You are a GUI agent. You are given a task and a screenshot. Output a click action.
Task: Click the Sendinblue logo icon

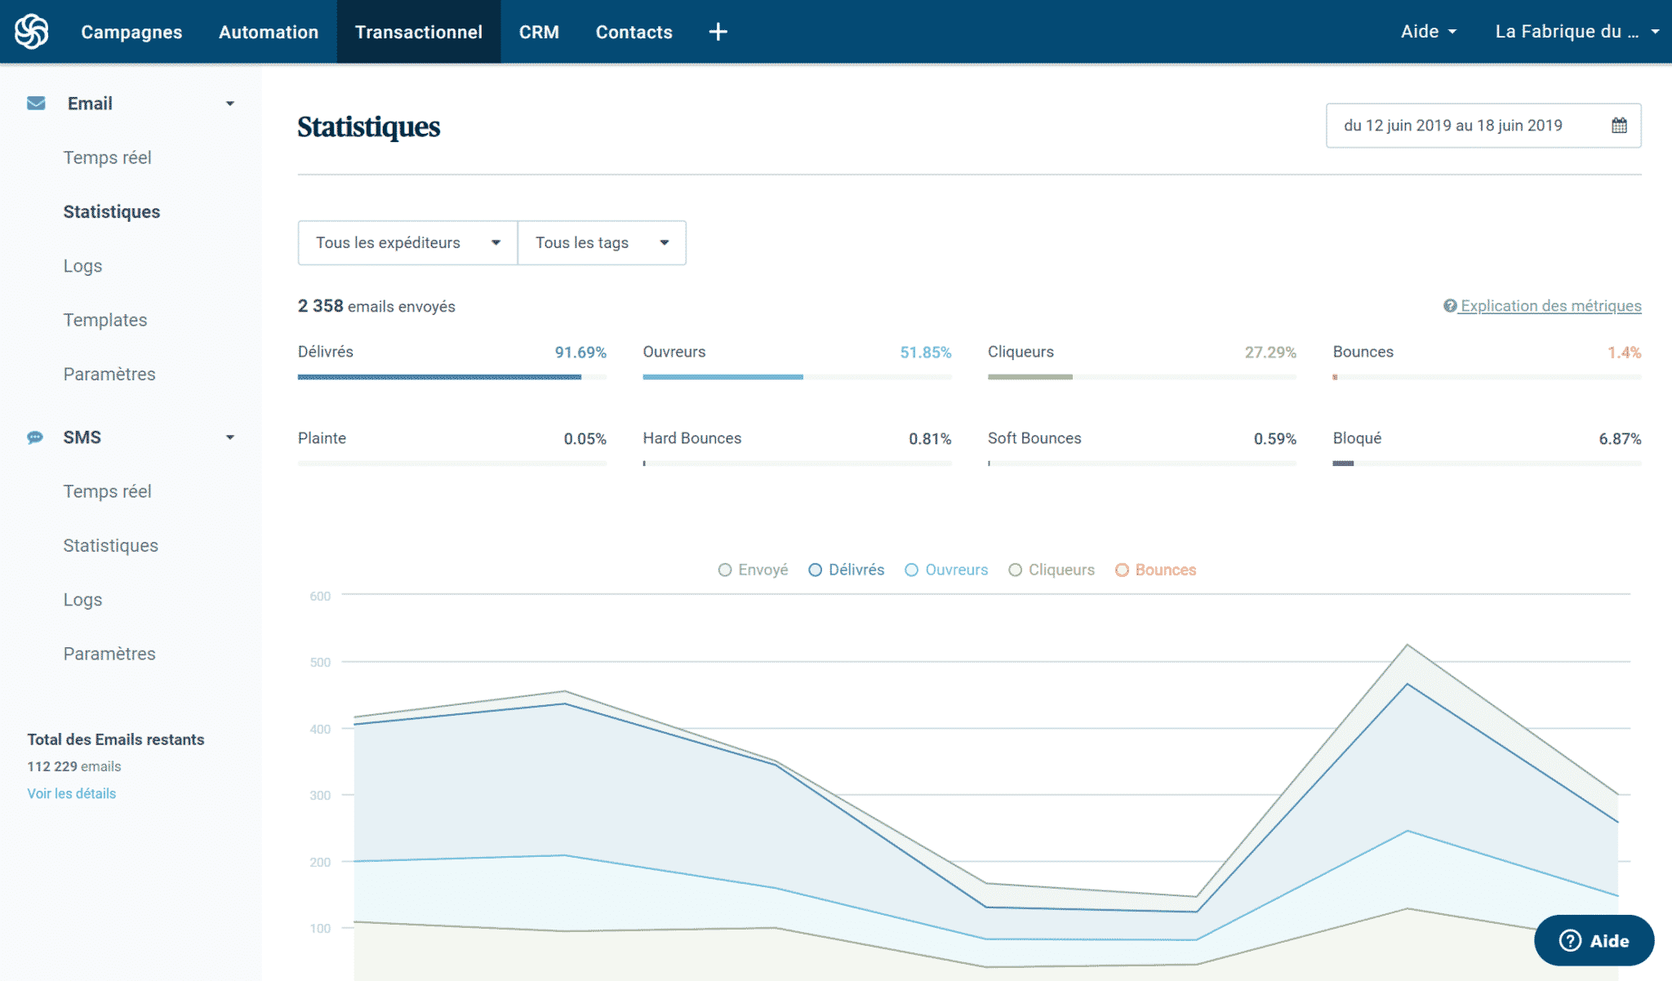point(32,32)
